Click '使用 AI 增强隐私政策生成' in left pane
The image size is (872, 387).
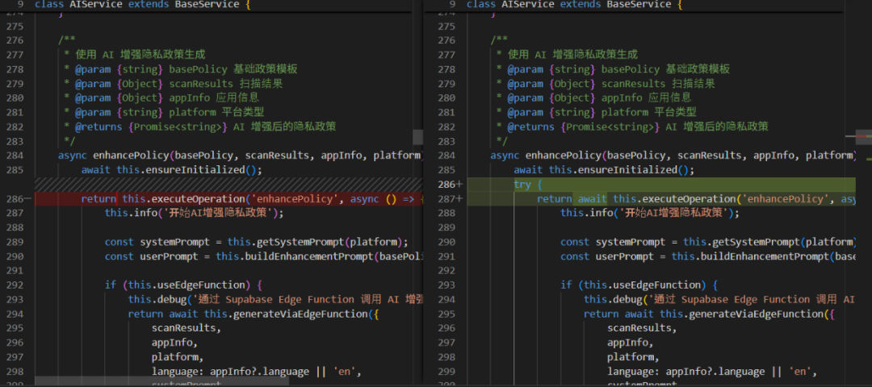(x=140, y=55)
